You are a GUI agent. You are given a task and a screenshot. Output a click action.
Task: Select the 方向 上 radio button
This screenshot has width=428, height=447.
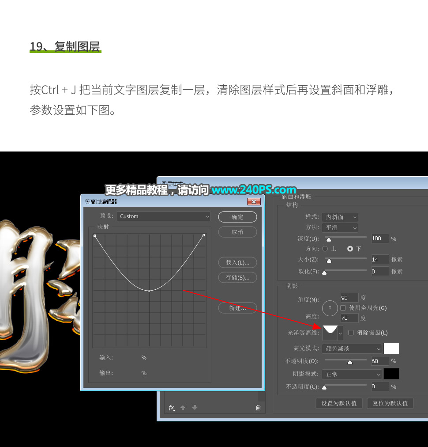(x=325, y=248)
